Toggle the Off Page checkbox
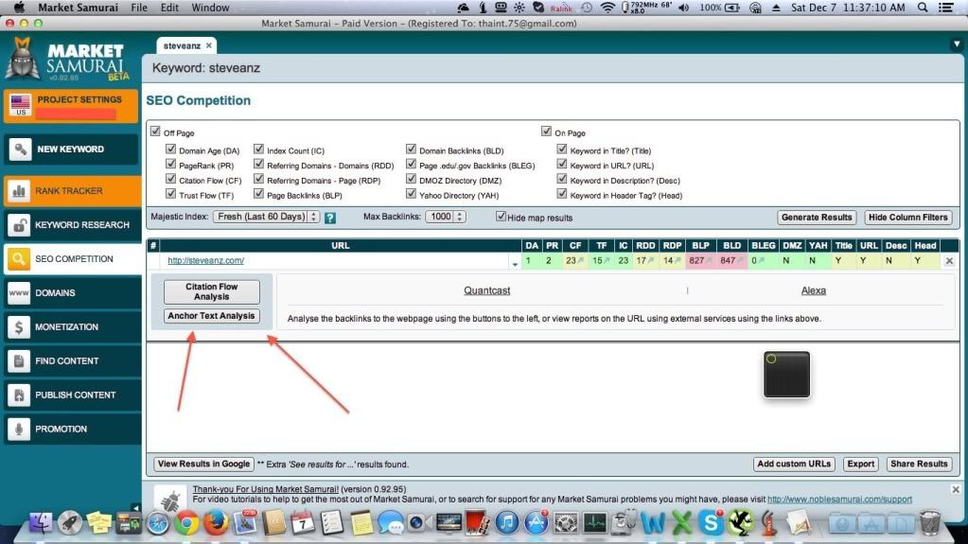Viewport: 968px width, 544px height. point(155,131)
